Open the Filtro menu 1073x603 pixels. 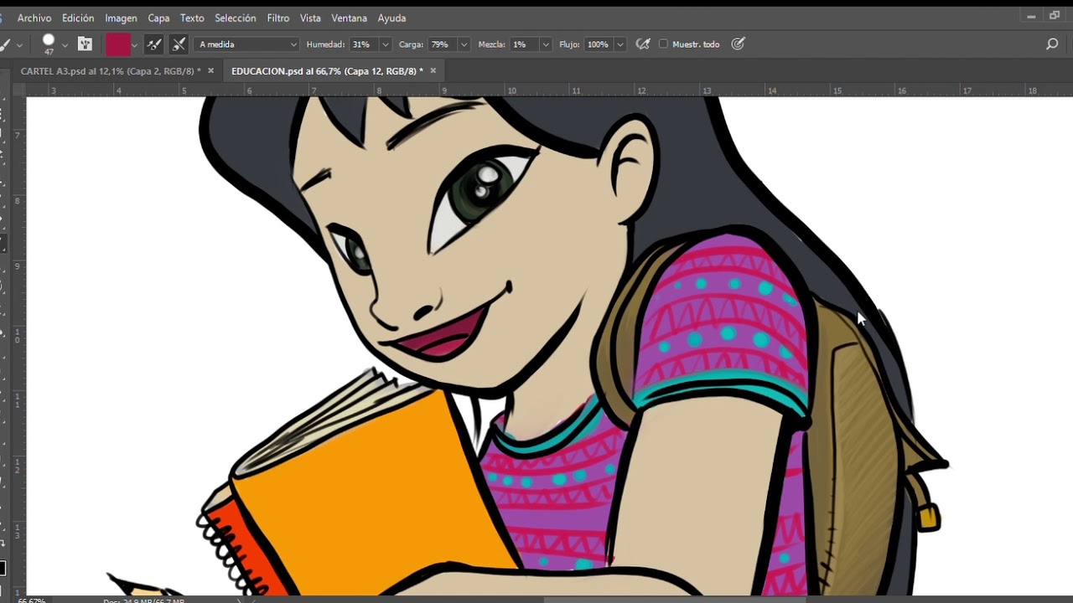[x=278, y=18]
